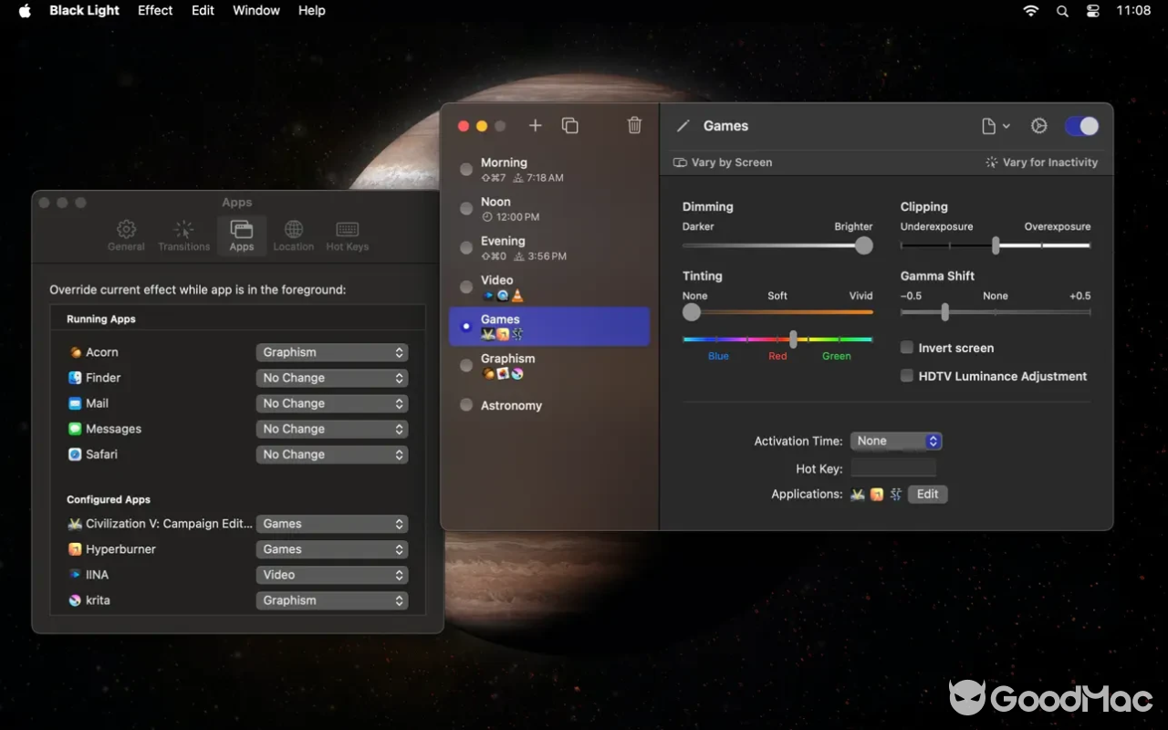Viewport: 1168px width, 730px height.
Task: Open the General preferences pane
Action: [x=126, y=235]
